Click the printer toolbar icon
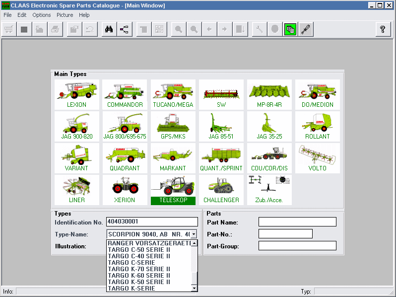 55,29
